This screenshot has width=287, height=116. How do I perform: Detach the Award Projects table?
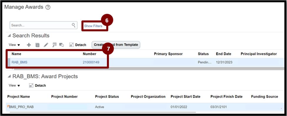(x=37, y=86)
